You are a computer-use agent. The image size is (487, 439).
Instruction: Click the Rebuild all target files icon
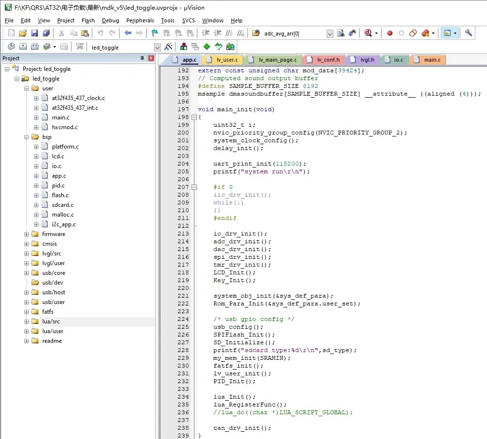[35, 47]
